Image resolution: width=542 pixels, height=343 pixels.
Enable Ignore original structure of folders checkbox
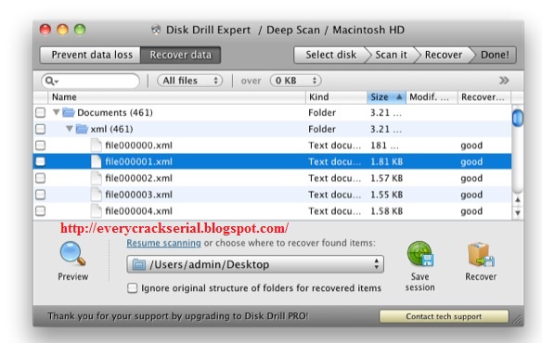tap(132, 288)
